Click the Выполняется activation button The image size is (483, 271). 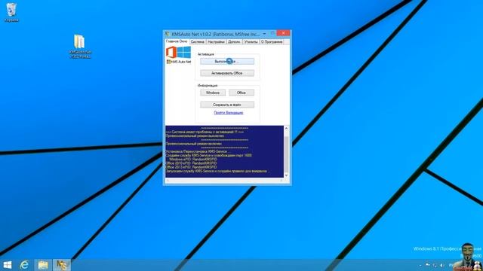click(227, 62)
